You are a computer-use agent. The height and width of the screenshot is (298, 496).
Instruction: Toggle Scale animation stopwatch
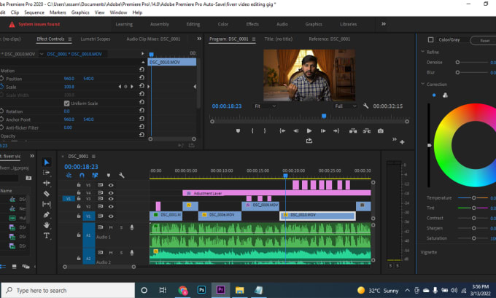(x=2, y=87)
